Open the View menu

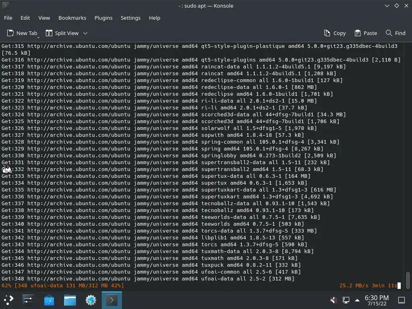click(x=44, y=18)
